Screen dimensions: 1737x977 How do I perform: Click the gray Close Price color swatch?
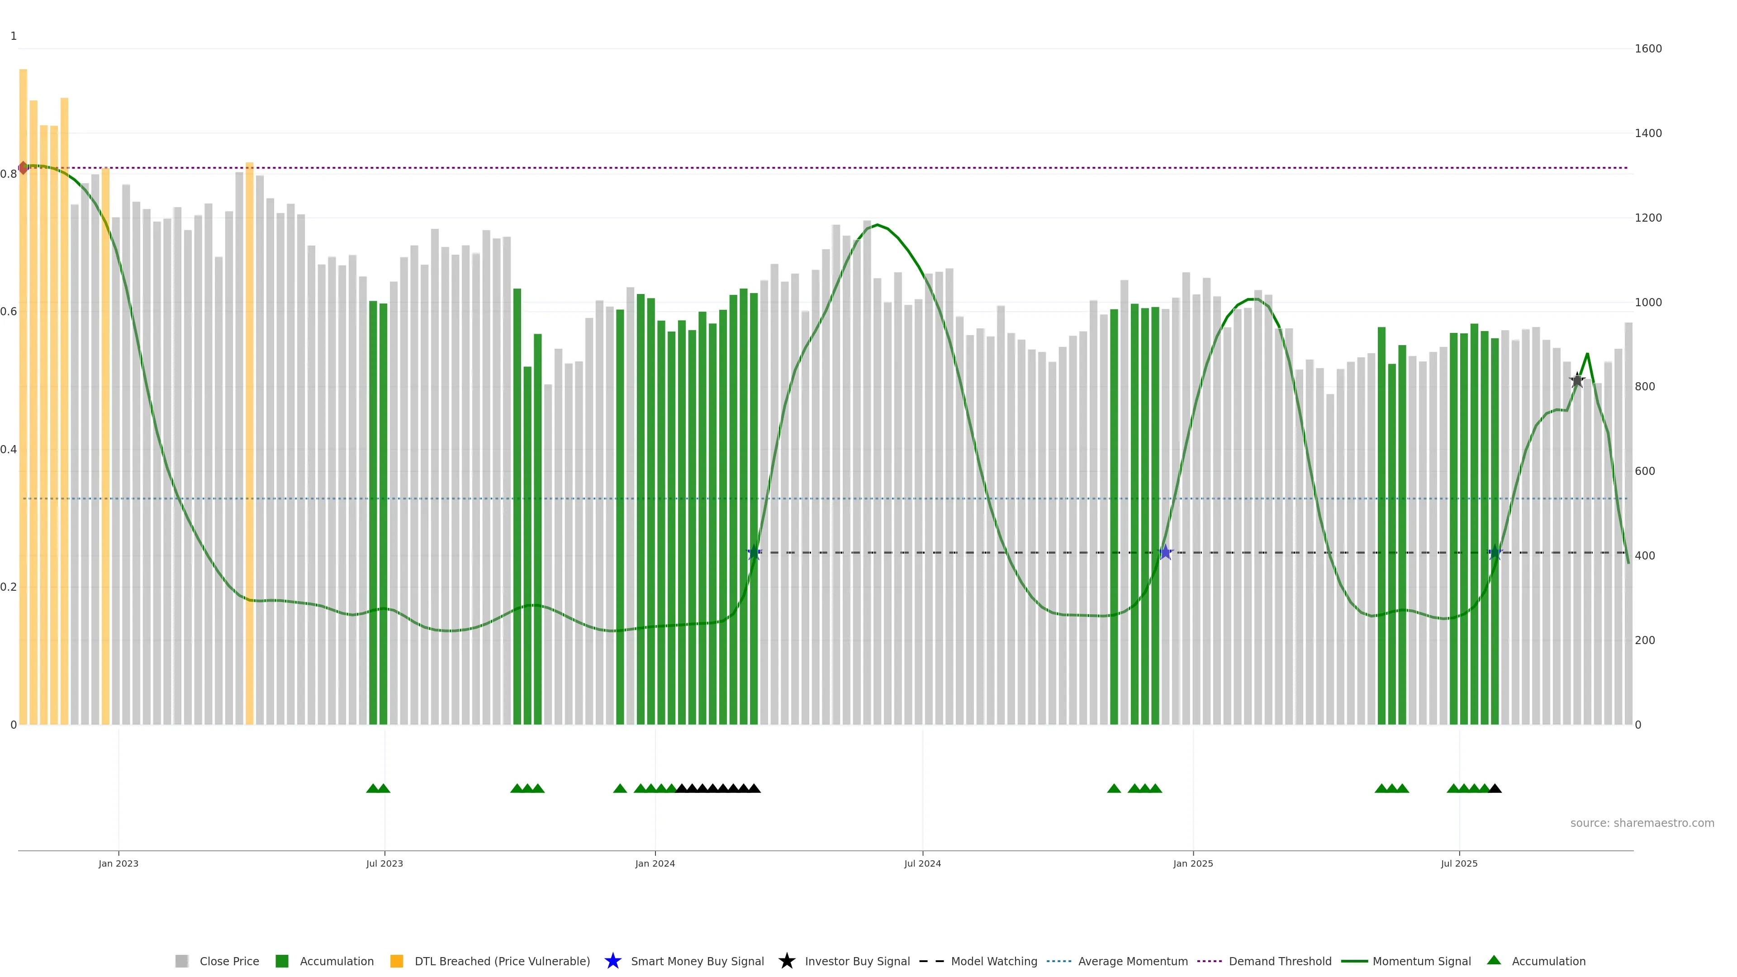tap(181, 962)
